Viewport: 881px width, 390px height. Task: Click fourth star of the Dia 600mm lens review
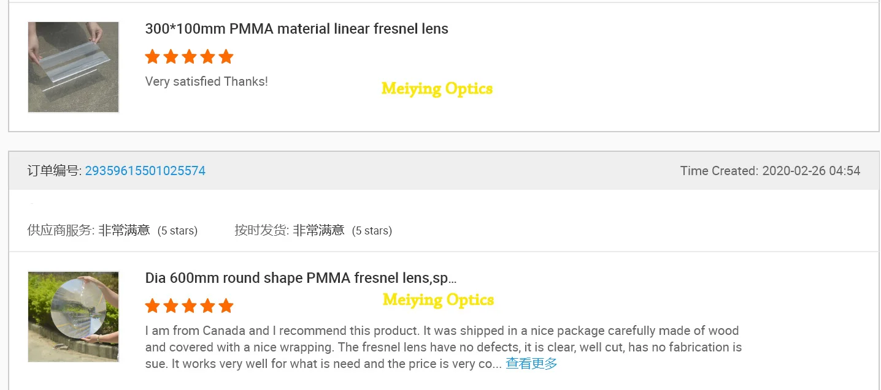tap(208, 306)
